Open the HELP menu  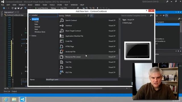coord(82,5)
